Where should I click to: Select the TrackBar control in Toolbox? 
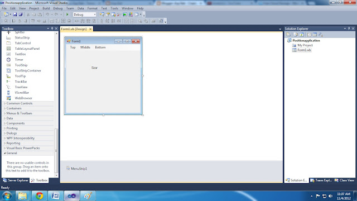[21, 82]
